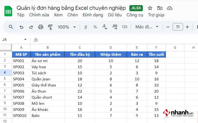
Task: Click the increase decimal places button
Action: click(x=114, y=27)
